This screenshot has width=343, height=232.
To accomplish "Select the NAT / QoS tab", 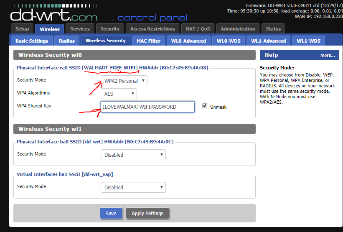I will (198, 29).
